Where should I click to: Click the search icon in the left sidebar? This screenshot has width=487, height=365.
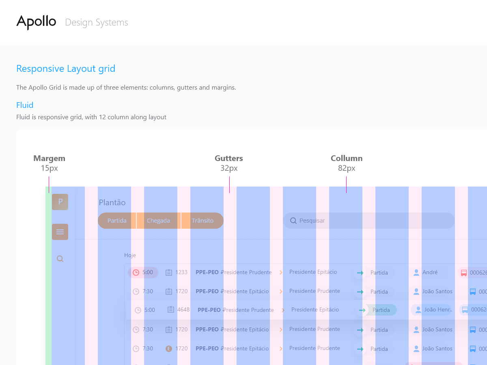click(x=60, y=258)
